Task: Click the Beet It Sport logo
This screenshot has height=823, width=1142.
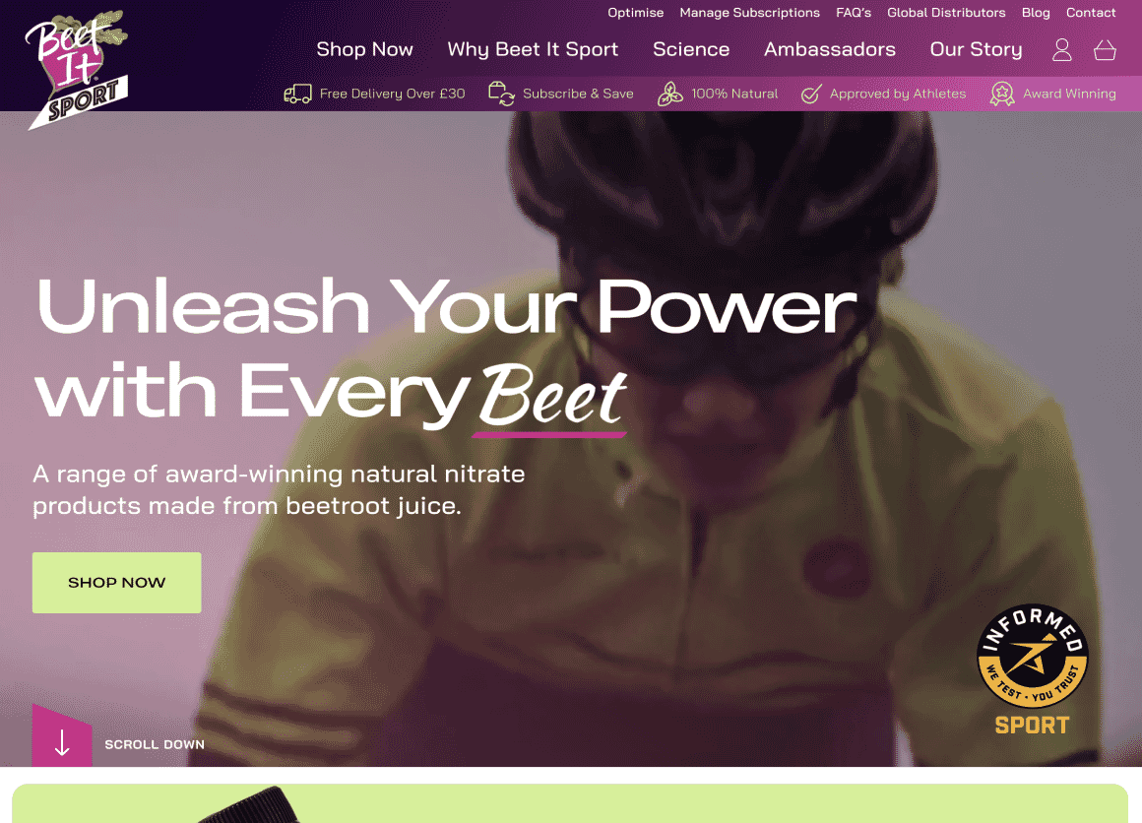Action: tap(77, 69)
